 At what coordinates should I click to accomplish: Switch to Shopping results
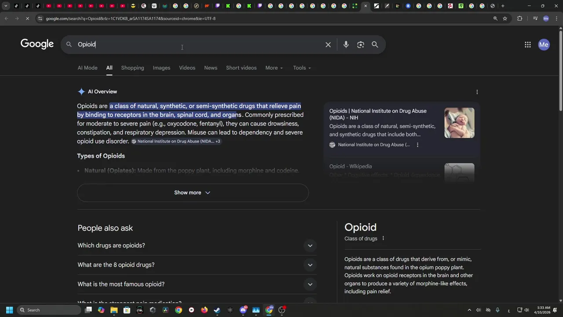pos(132,68)
